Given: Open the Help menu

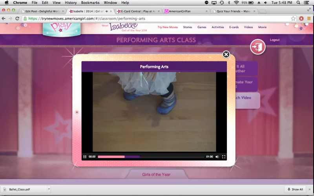Looking at the screenshot, I should coord(125,3).
